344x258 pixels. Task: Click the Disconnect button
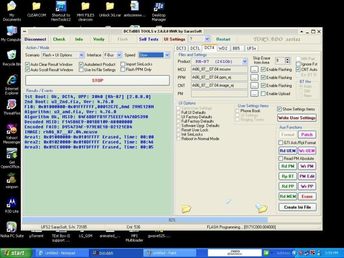[35, 39]
